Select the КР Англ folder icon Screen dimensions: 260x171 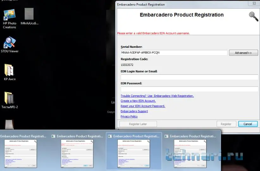pos(9,72)
